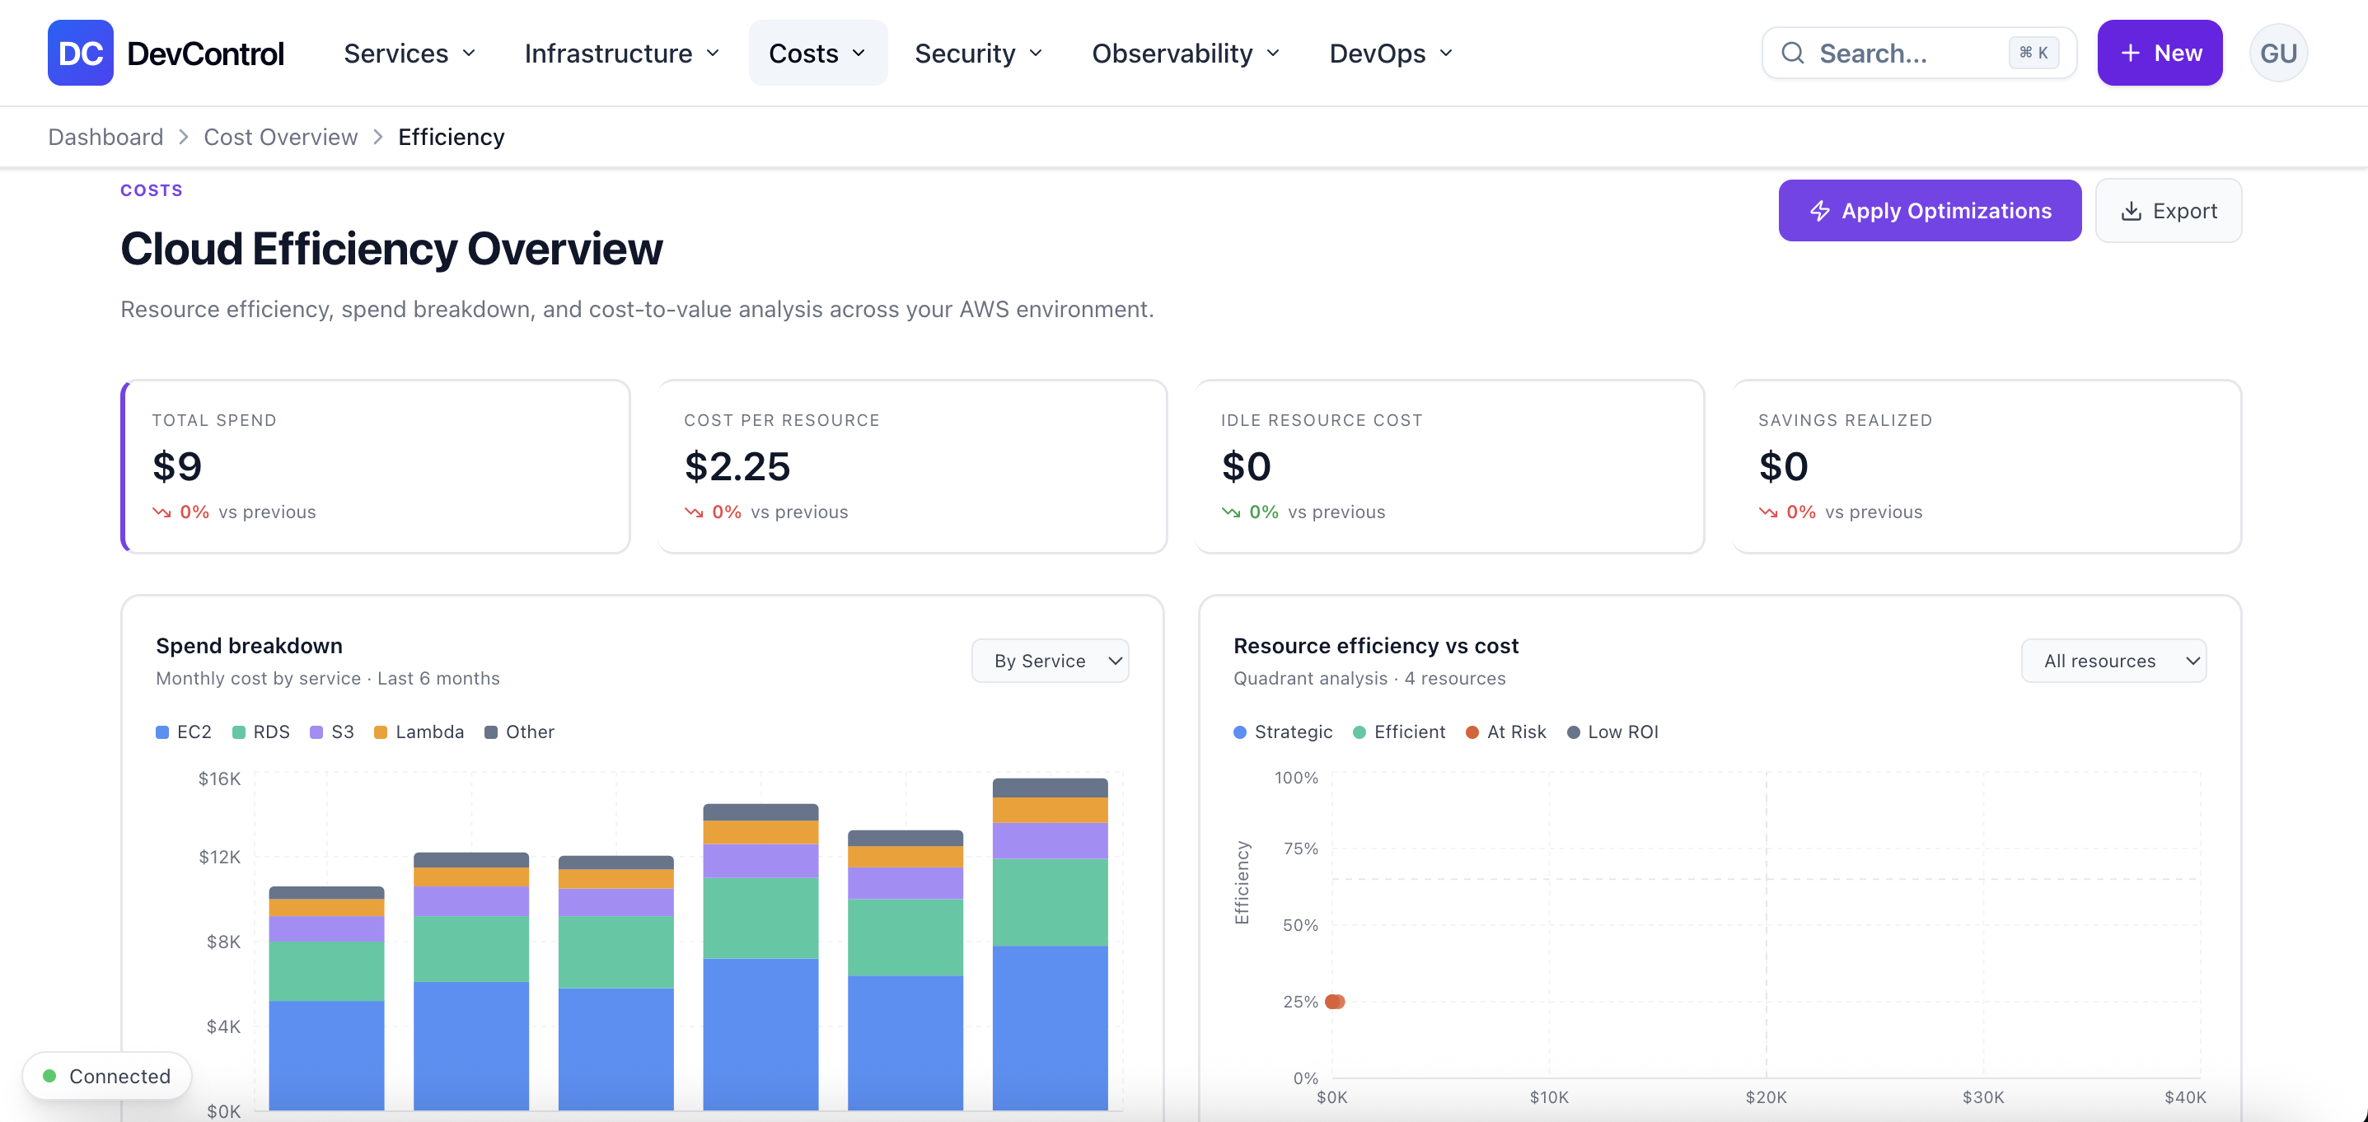The height and width of the screenshot is (1122, 2368).
Task: Open the Services menu
Action: (409, 54)
